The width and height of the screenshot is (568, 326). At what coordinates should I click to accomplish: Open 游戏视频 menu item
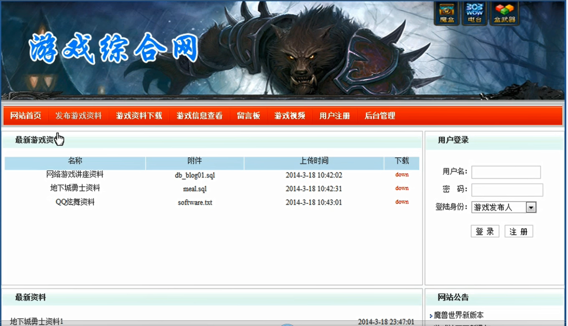290,116
